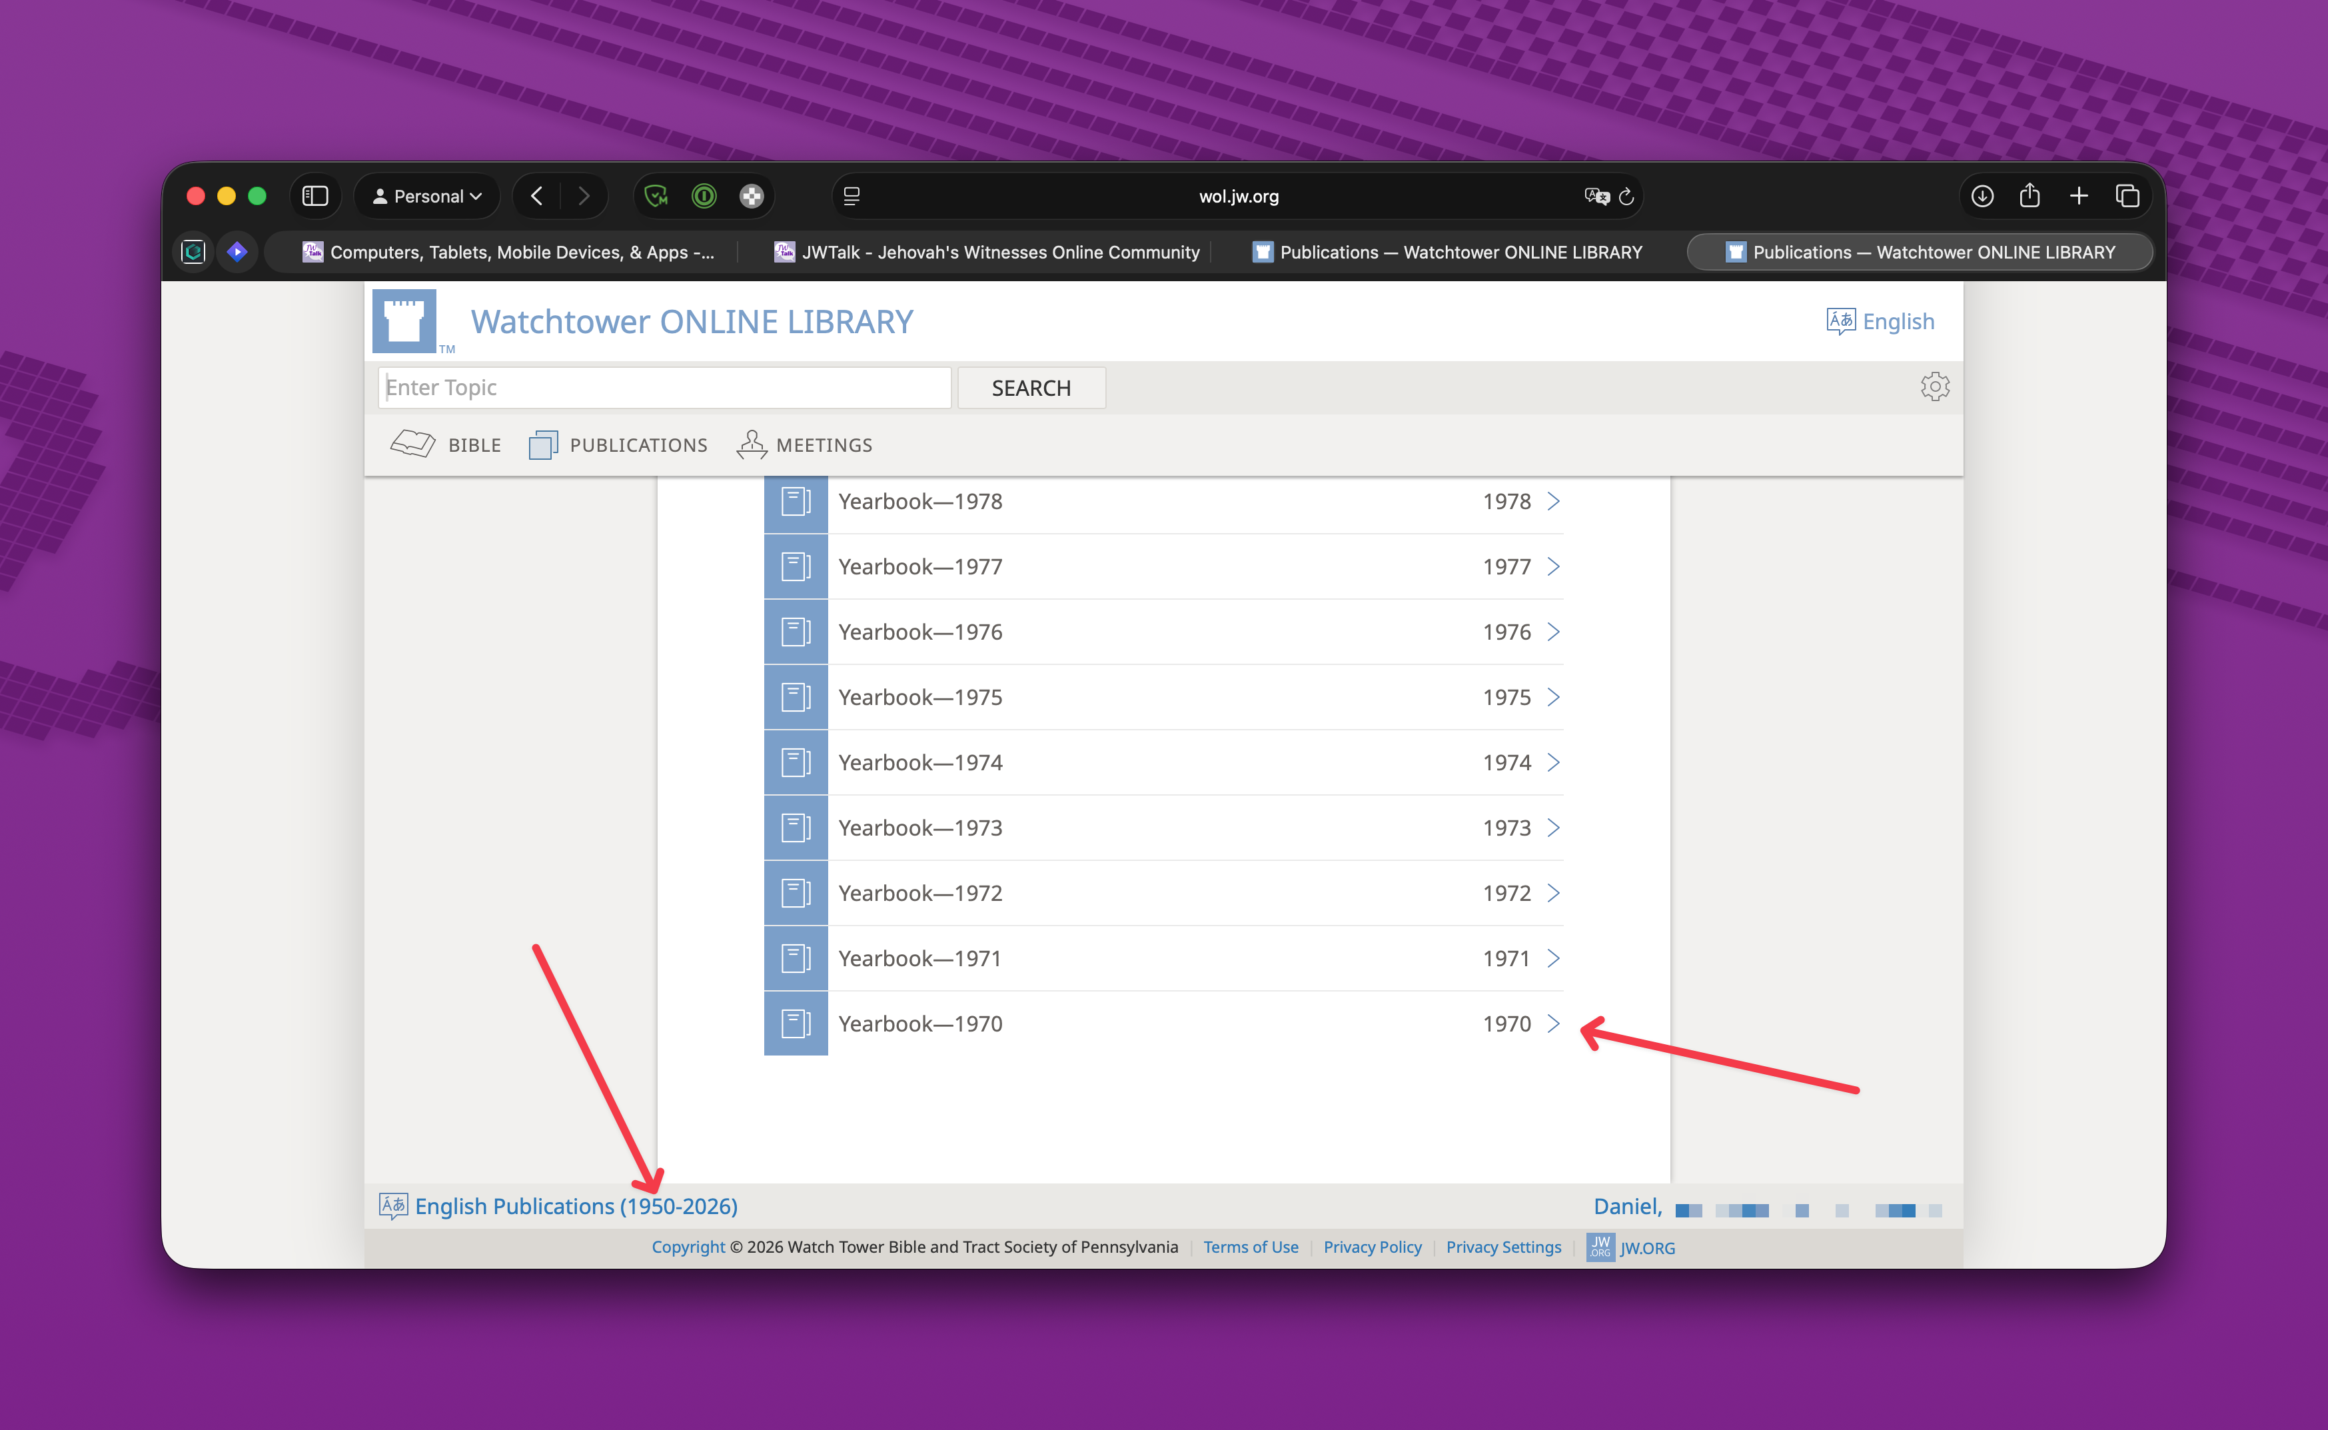Click the Watchtower tower logo icon
Image resolution: width=2328 pixels, height=1430 pixels.
[x=404, y=322]
